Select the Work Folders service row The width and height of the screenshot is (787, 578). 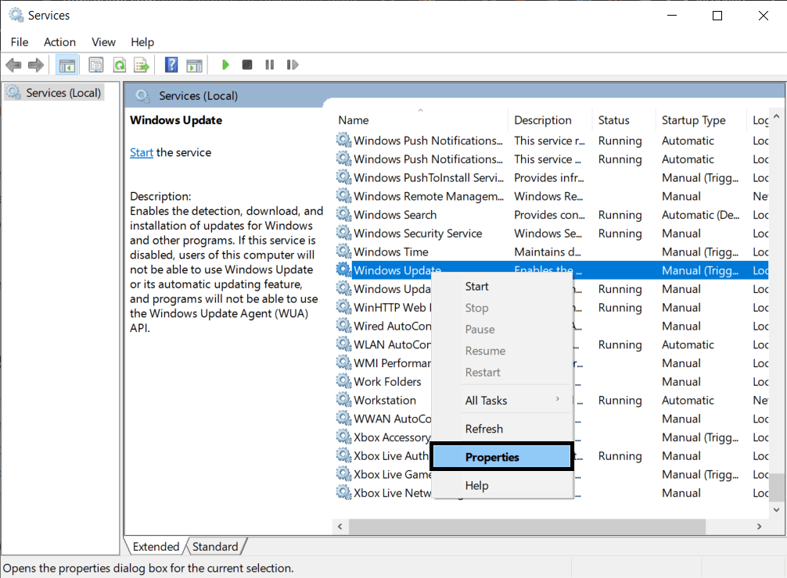pos(551,381)
